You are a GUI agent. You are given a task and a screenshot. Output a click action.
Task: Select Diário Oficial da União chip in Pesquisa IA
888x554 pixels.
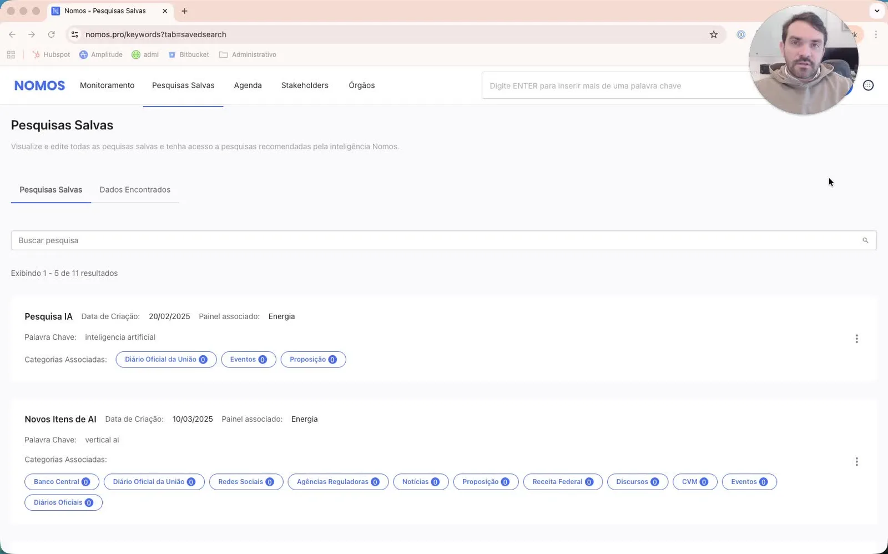tap(166, 360)
